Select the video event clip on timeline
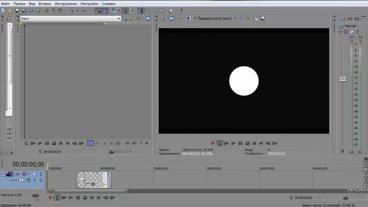This screenshot has width=368, height=207. pos(94,180)
